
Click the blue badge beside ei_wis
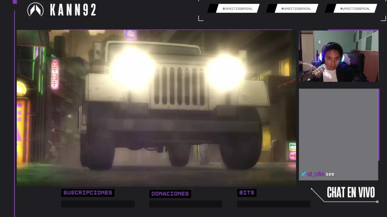[x=304, y=174]
